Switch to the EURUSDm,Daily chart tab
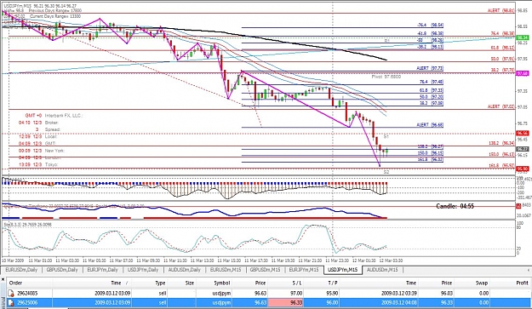Viewport: 532px width, 309px height. [21, 270]
